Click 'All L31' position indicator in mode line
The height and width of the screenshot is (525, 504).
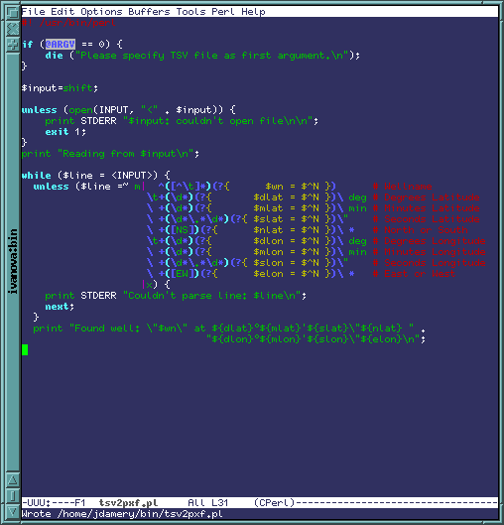[x=208, y=503]
